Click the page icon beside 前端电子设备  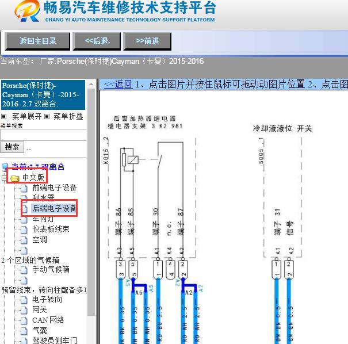pos(24,189)
